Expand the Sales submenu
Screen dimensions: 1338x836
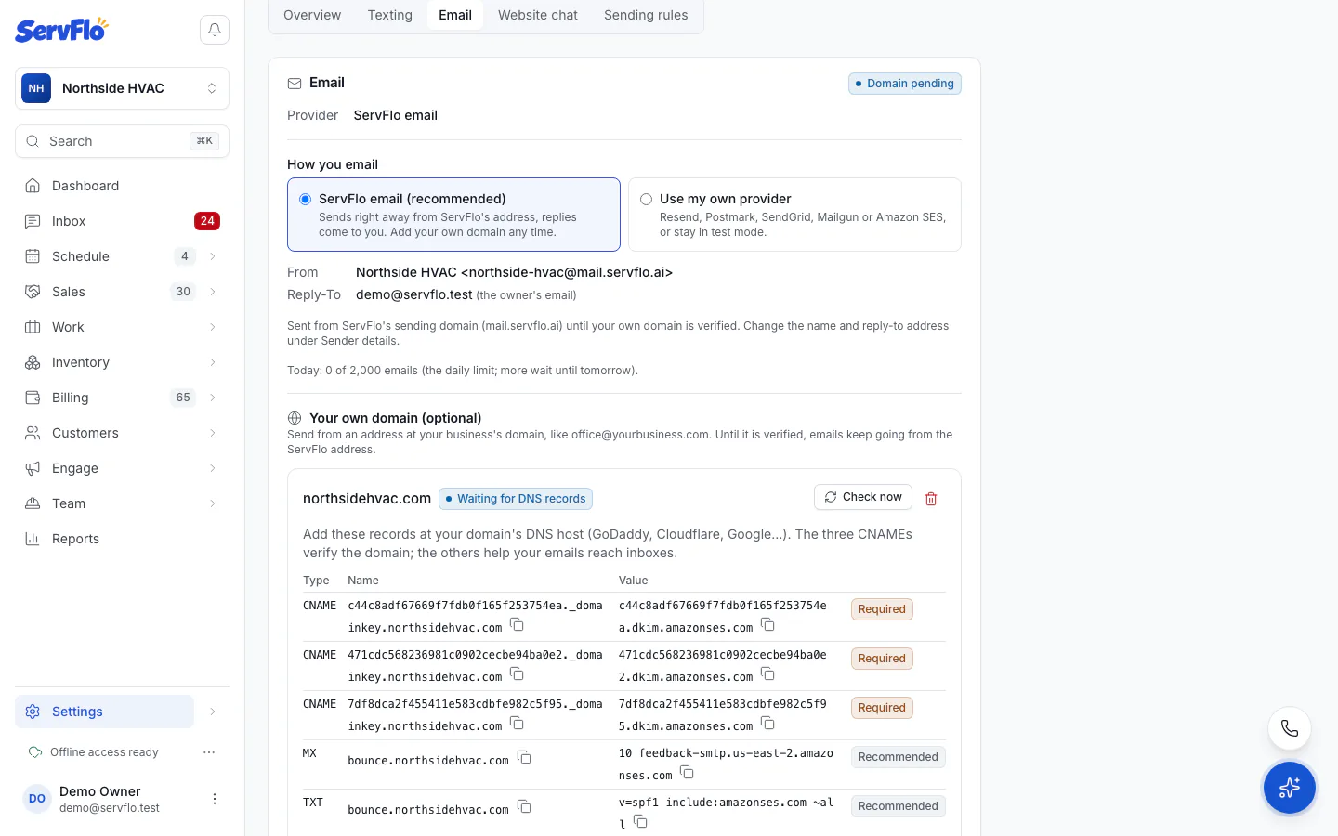point(213,292)
